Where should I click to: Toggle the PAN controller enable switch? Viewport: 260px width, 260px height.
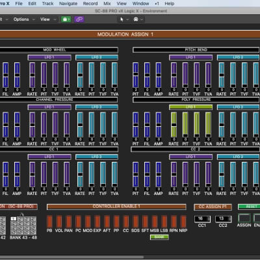pos(69,222)
